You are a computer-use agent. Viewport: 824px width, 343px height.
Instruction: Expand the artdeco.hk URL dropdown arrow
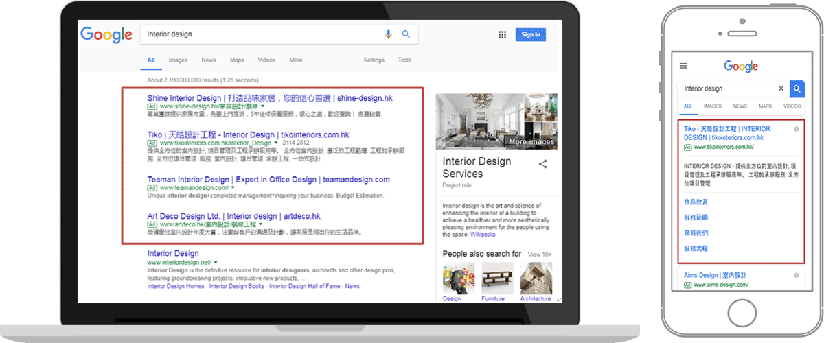point(262,224)
